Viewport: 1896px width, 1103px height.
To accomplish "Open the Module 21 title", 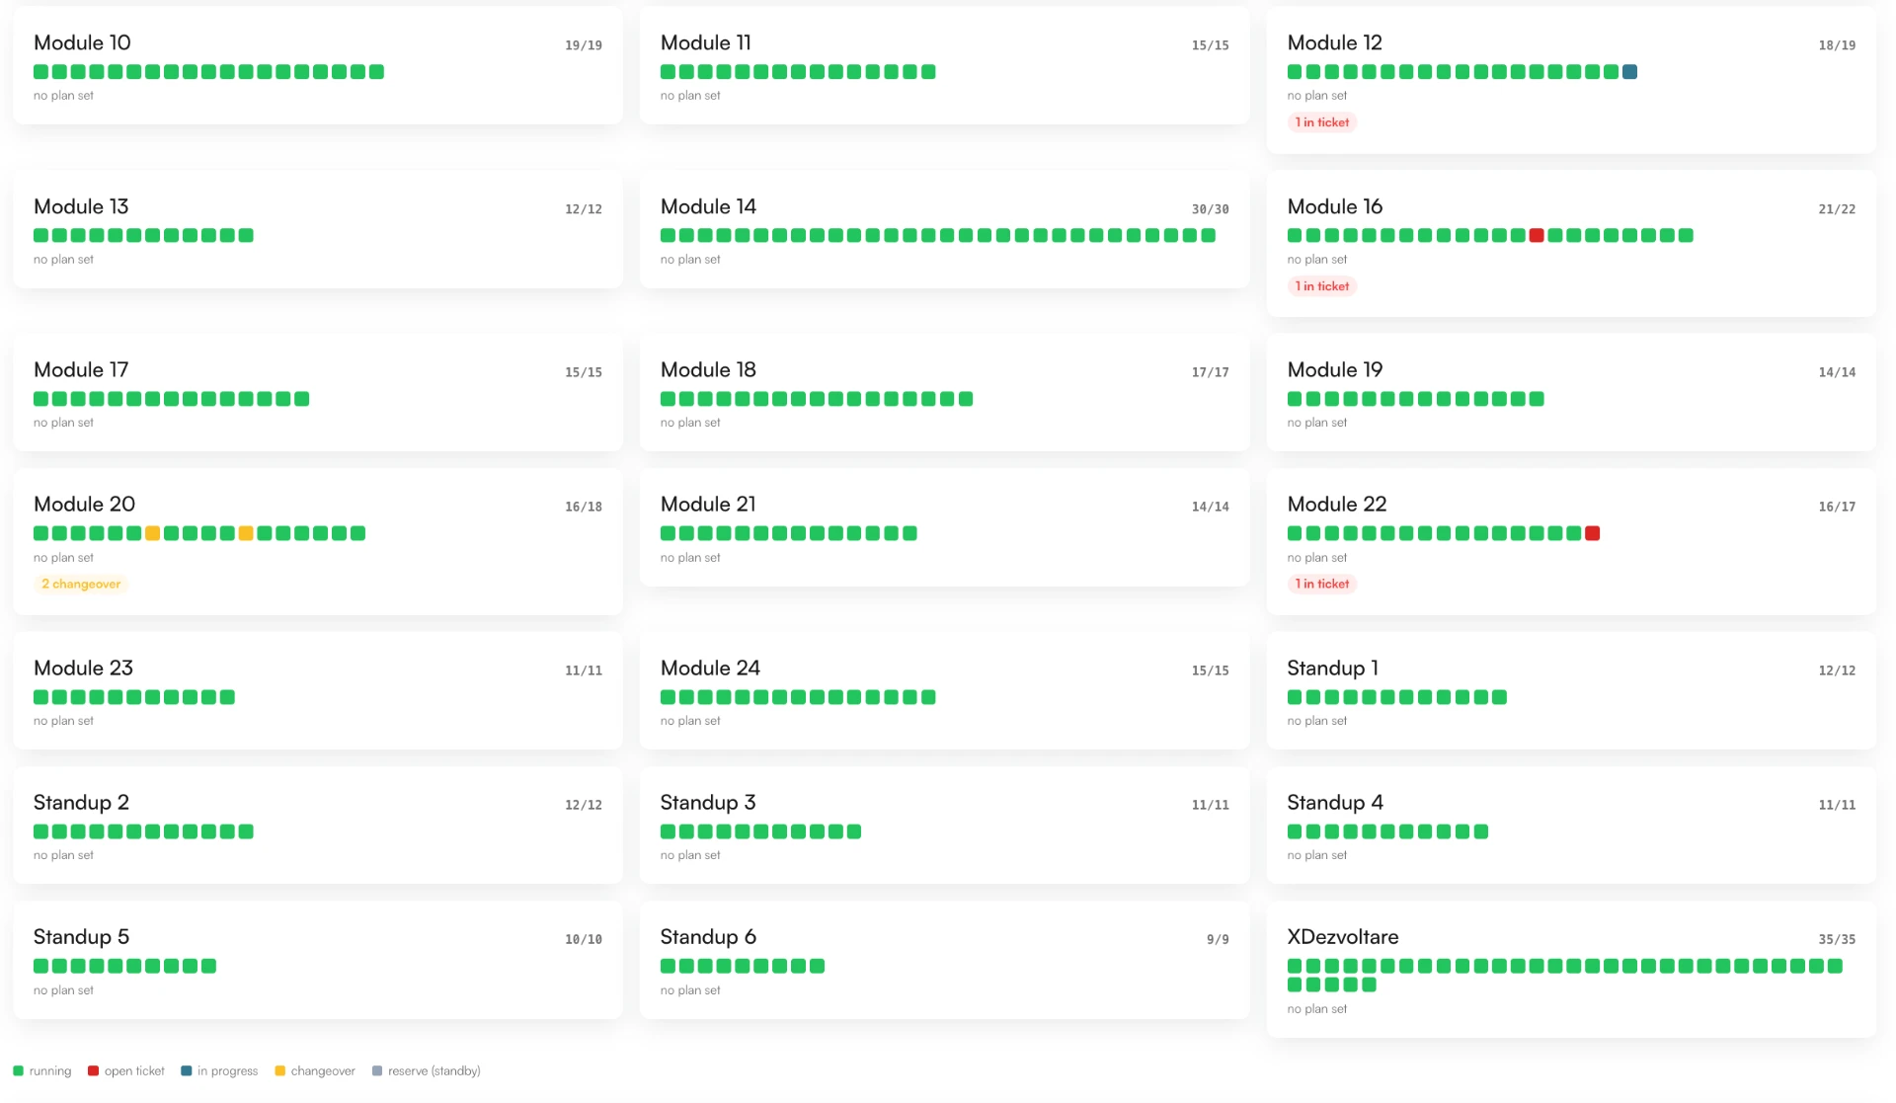I will 708,504.
